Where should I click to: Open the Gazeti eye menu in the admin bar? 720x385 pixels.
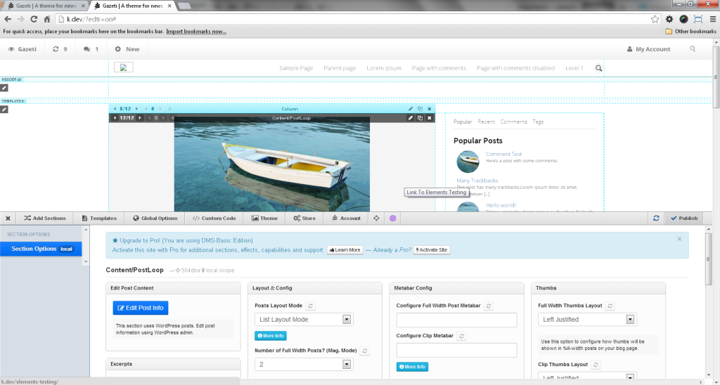pos(22,49)
